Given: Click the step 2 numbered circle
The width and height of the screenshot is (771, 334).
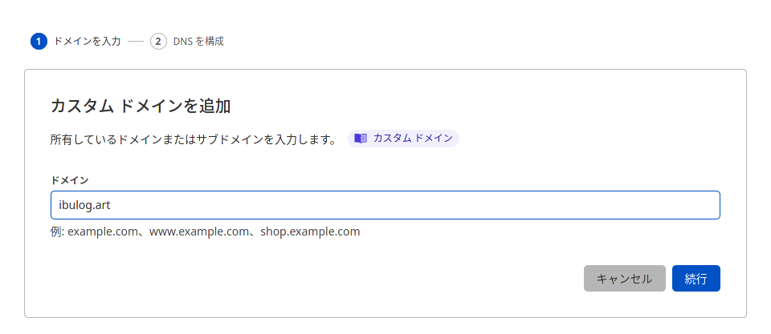Looking at the screenshot, I should pos(158,41).
